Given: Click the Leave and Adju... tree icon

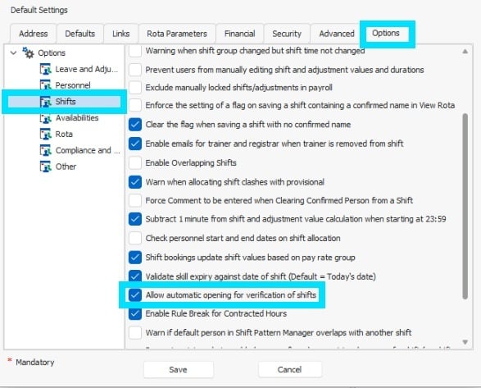Looking at the screenshot, I should [45, 69].
